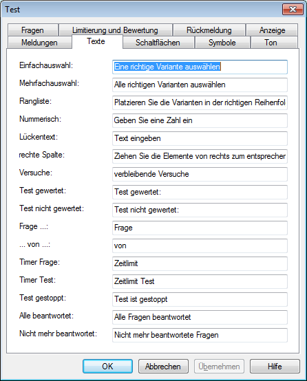
Task: Open the Symbole tab
Action: click(x=222, y=43)
